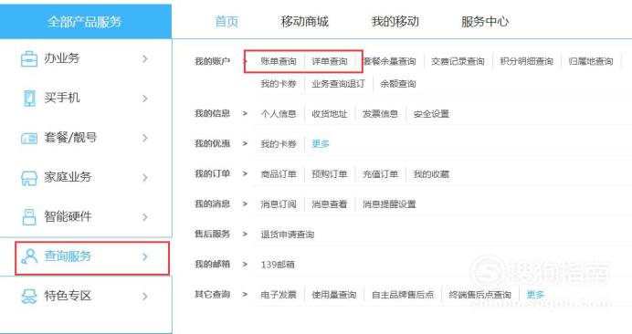
Task: Expand the 买手机 chevron arrow
Action: (x=145, y=99)
